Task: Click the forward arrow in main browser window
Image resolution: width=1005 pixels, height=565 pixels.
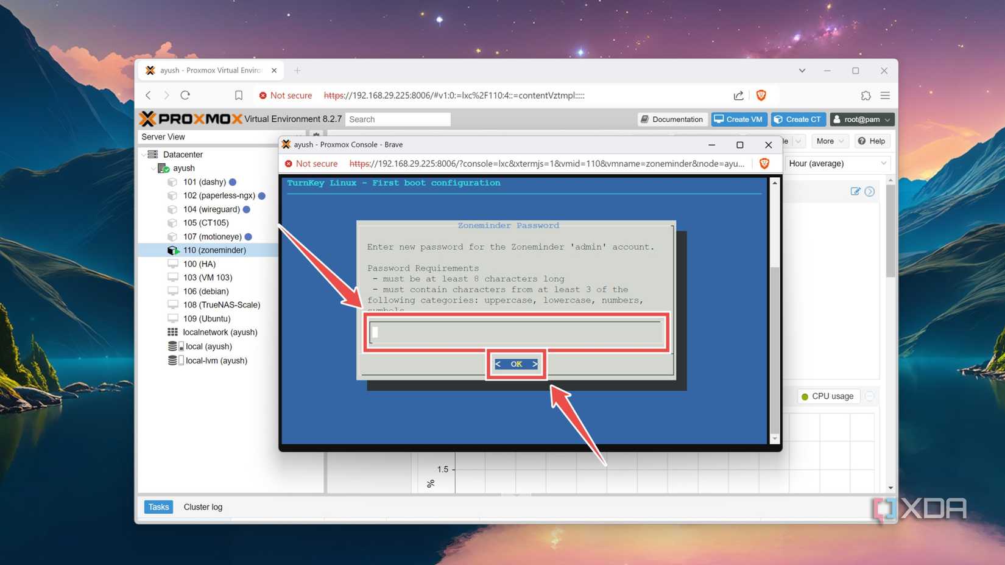Action: 166,95
